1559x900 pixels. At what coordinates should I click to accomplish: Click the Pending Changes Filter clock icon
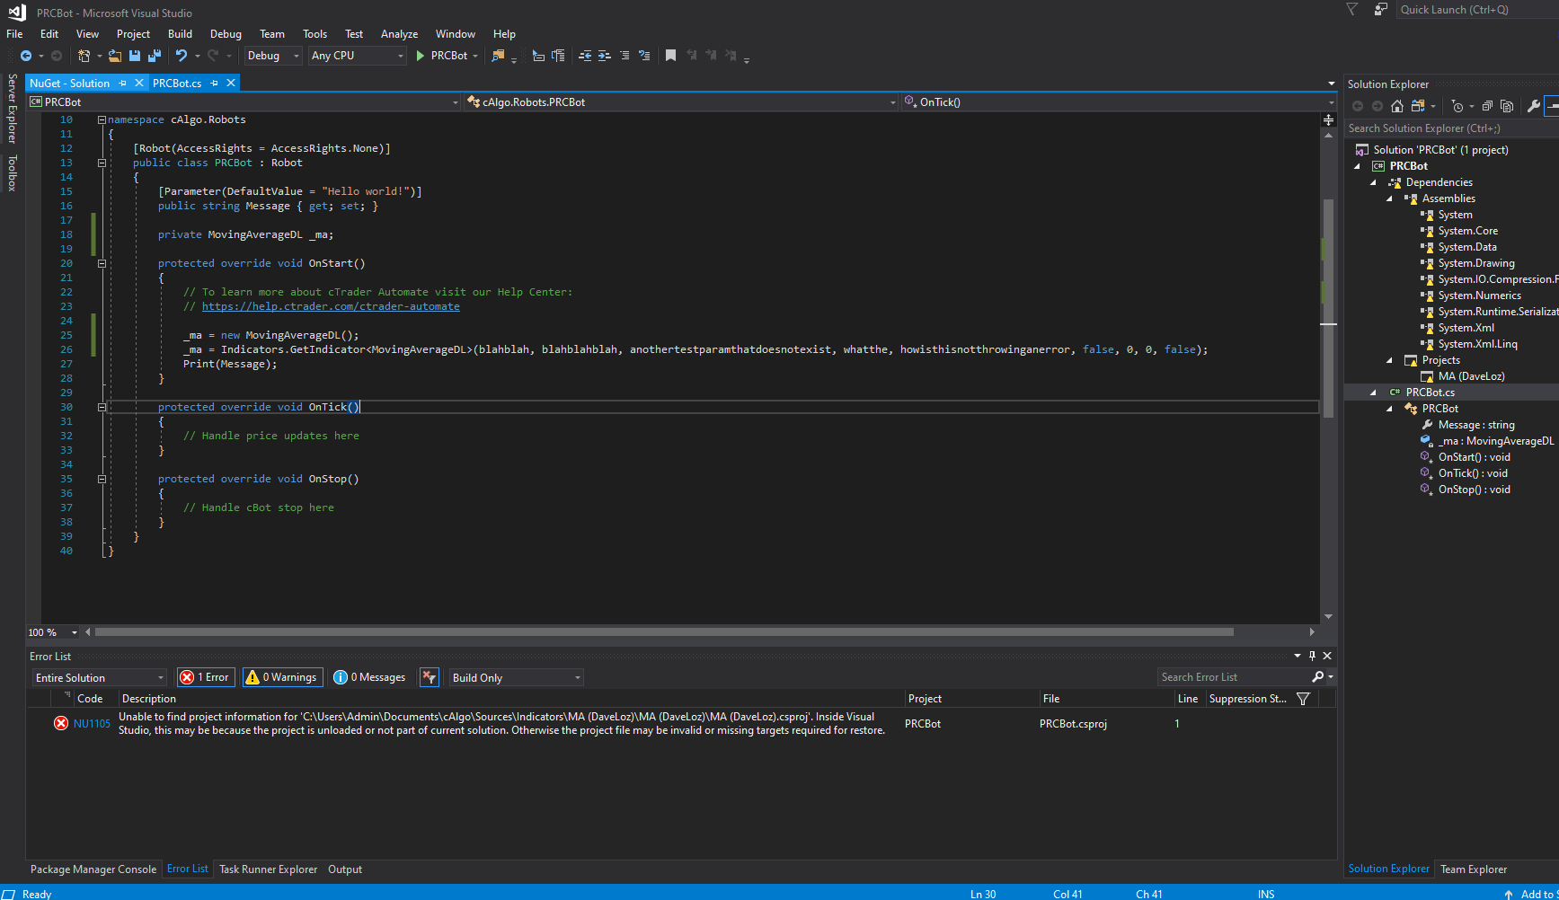1457,106
